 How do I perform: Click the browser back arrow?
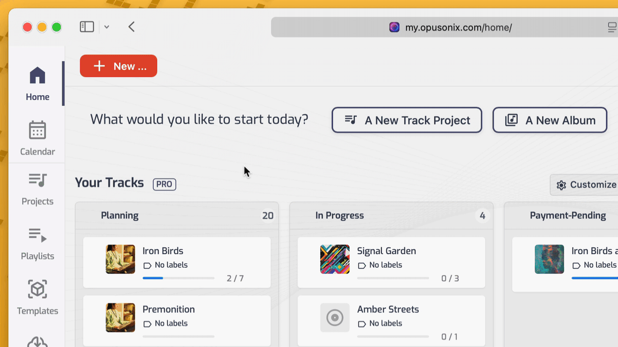click(x=131, y=27)
